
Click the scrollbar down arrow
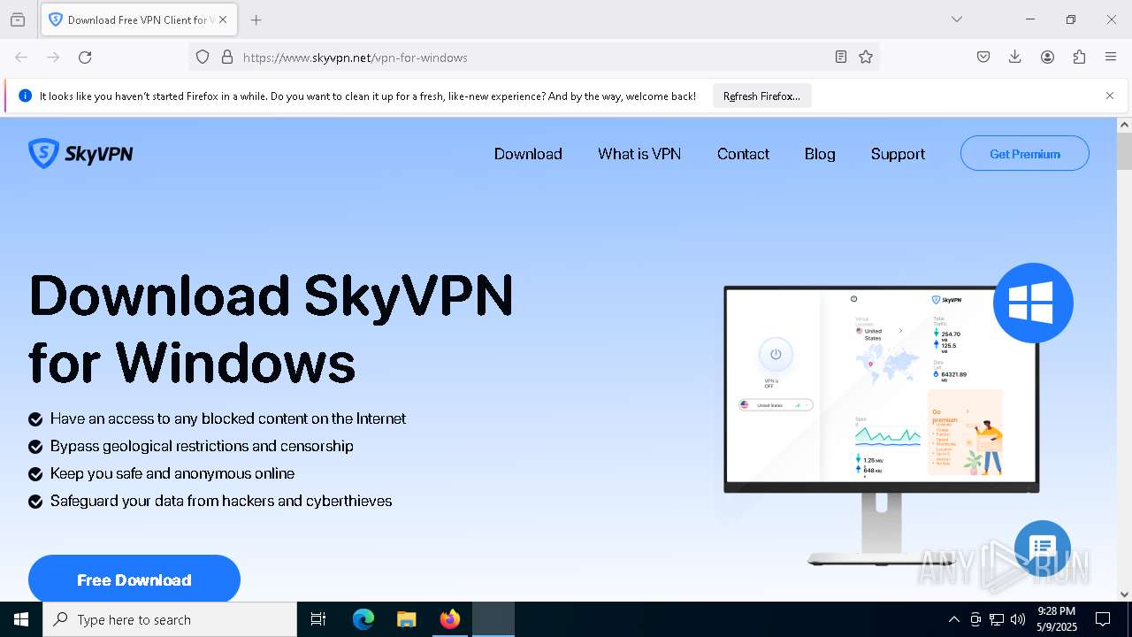(x=1124, y=595)
